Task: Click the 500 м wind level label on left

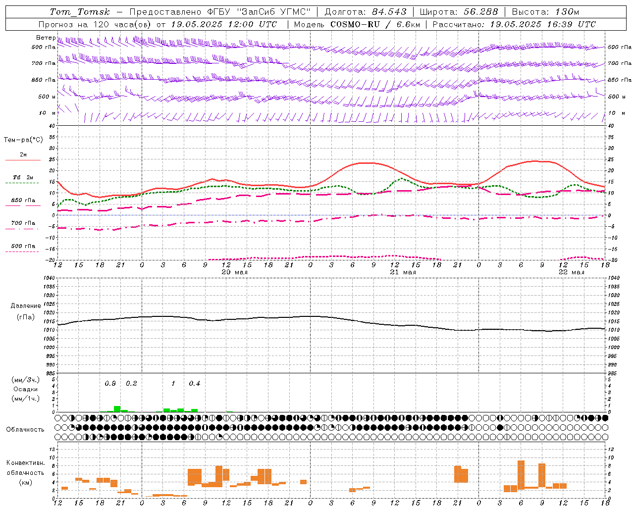Action: (47, 97)
